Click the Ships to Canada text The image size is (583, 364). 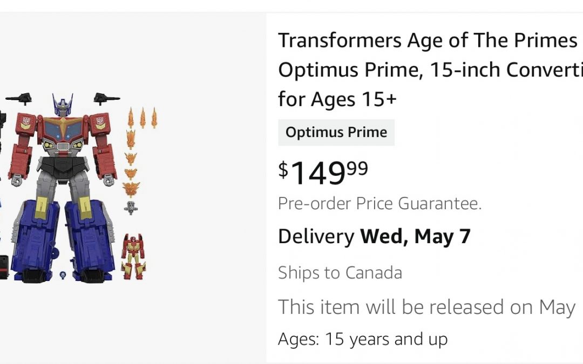(x=340, y=272)
